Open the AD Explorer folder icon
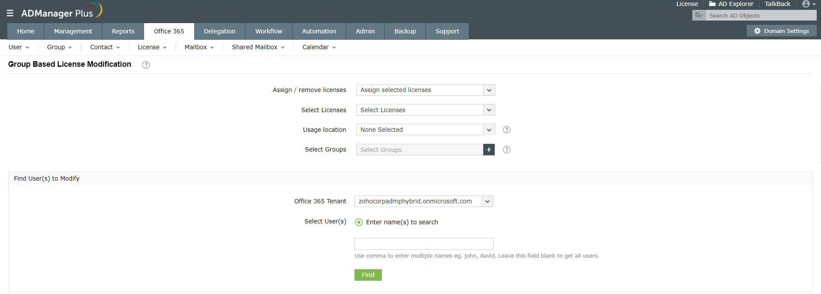Image resolution: width=821 pixels, height=294 pixels. 712,4
